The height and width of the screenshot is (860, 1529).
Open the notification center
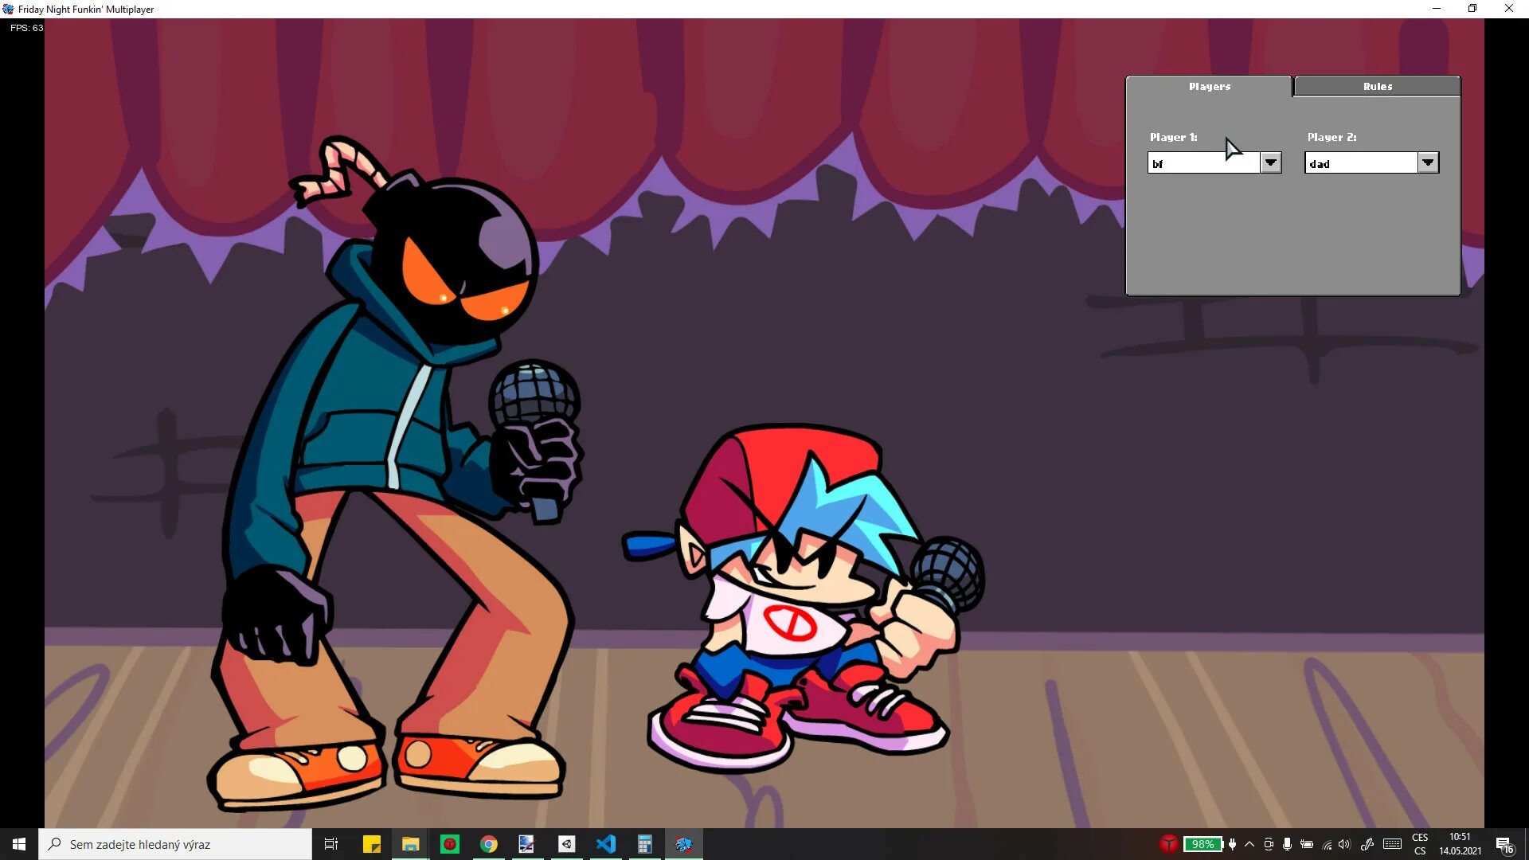pos(1504,844)
